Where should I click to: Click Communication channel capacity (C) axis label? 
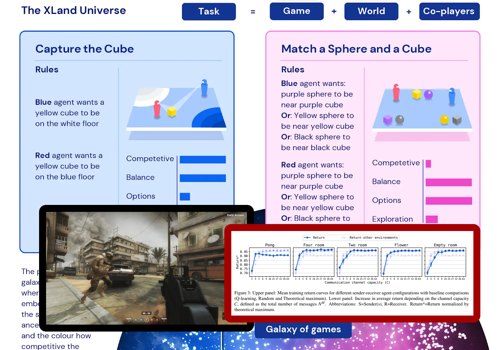coord(357,283)
